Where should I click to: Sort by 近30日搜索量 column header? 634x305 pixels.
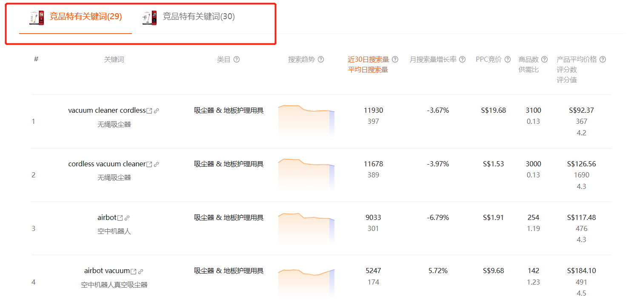click(368, 60)
